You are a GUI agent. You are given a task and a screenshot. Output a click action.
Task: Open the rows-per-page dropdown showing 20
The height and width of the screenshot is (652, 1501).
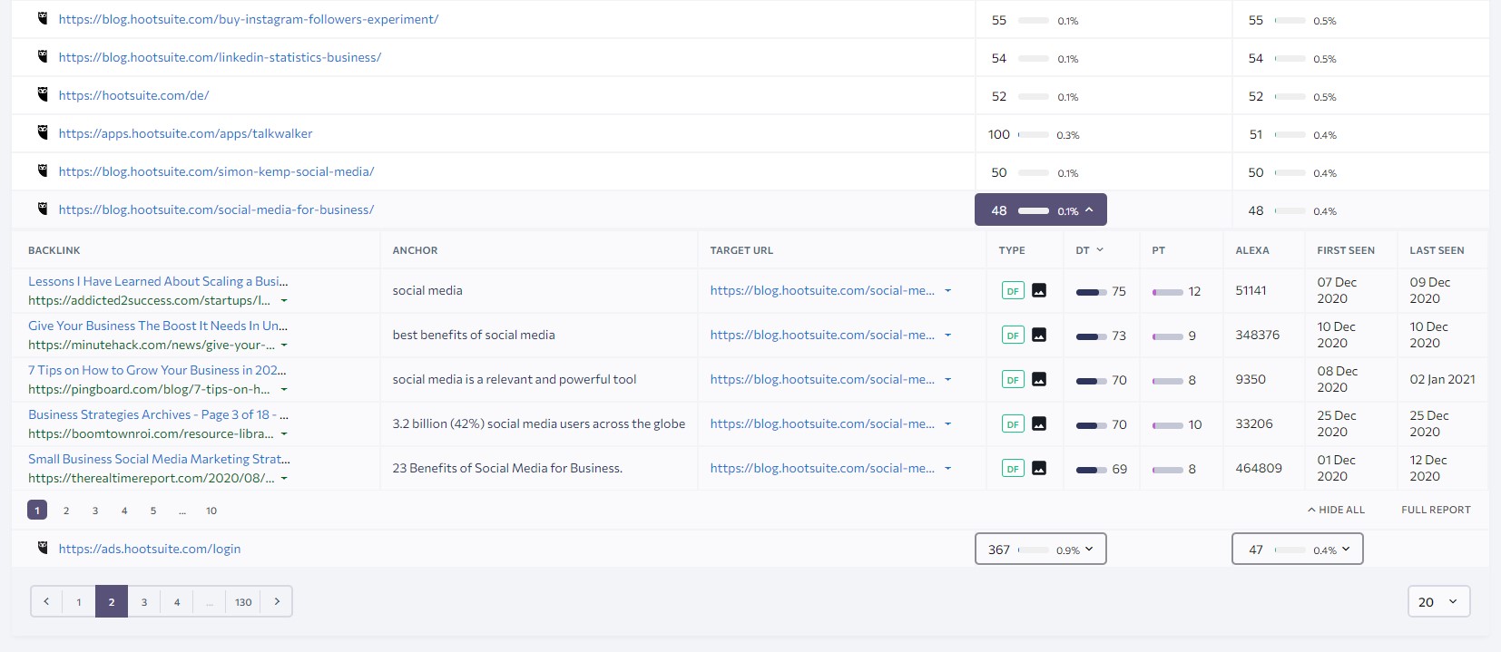point(1438,601)
